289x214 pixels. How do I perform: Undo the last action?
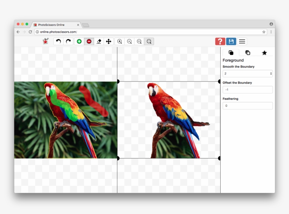(59, 41)
